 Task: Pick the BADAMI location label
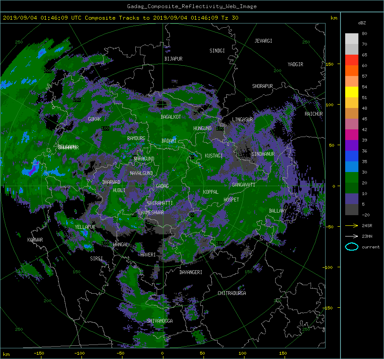pos(169,141)
